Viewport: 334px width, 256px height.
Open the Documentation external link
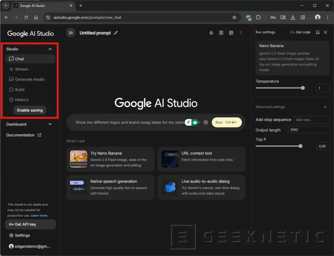(24, 135)
